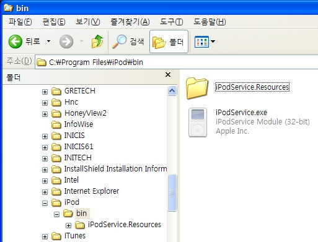Viewport: 318px width, 242px height.
Task: Select the INICIS folder icon
Action: tap(56, 136)
